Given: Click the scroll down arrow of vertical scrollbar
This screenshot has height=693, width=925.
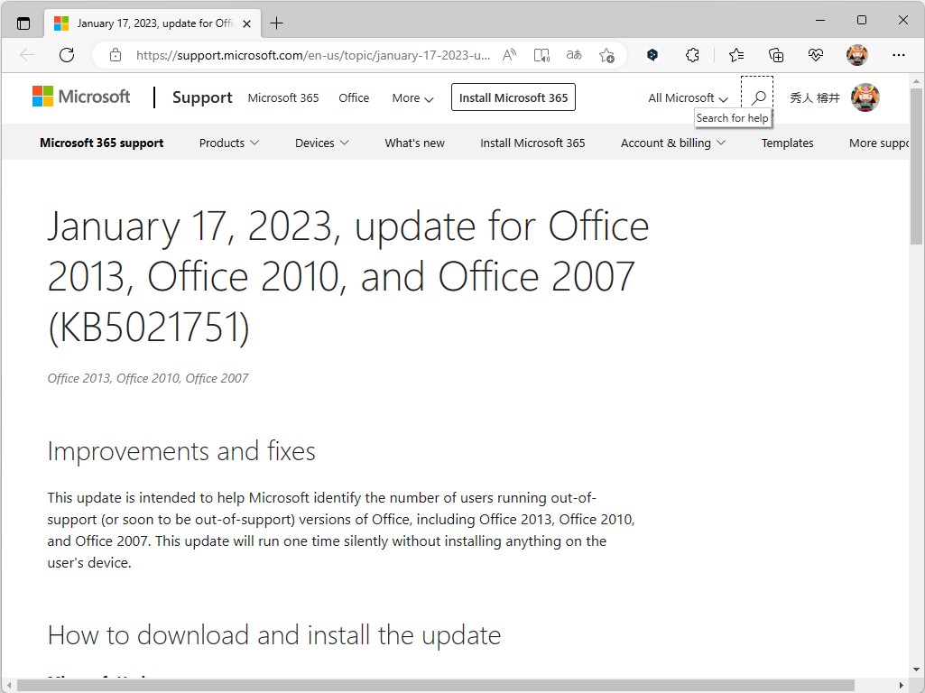Looking at the screenshot, I should click(916, 670).
